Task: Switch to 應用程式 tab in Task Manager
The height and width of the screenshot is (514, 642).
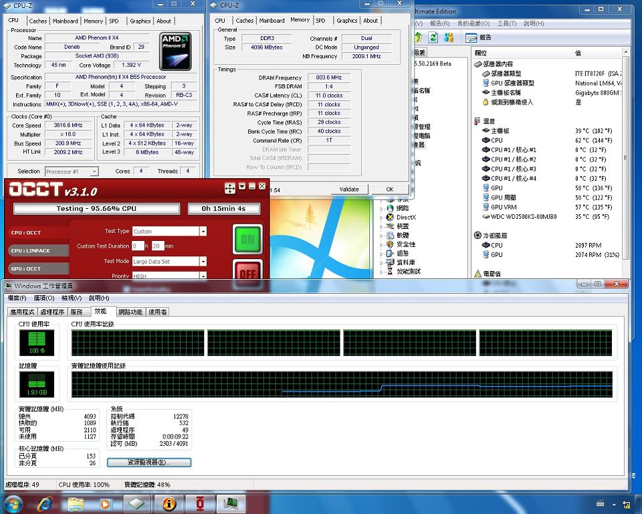Action: click(22, 312)
